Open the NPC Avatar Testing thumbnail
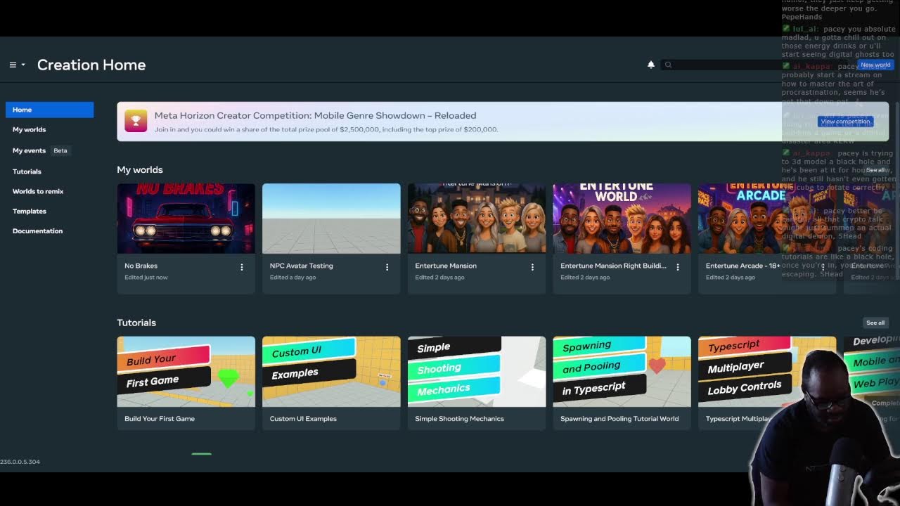Viewport: 900px width, 506px height. click(331, 219)
